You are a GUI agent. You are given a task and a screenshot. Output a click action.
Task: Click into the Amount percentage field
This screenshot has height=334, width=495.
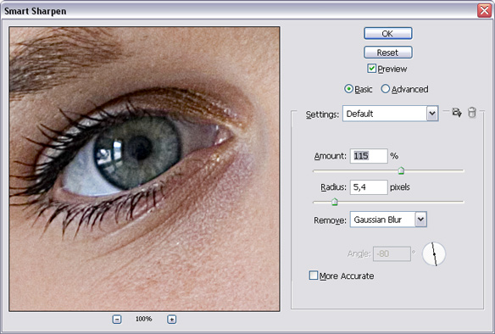369,156
